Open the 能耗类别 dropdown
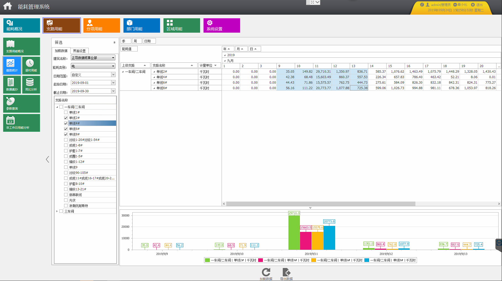Viewport: 502px width, 281px height. (113, 66)
